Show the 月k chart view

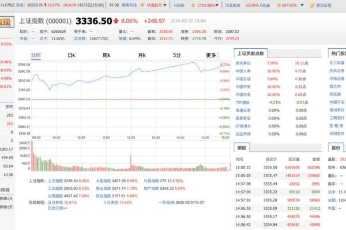pos(142,55)
